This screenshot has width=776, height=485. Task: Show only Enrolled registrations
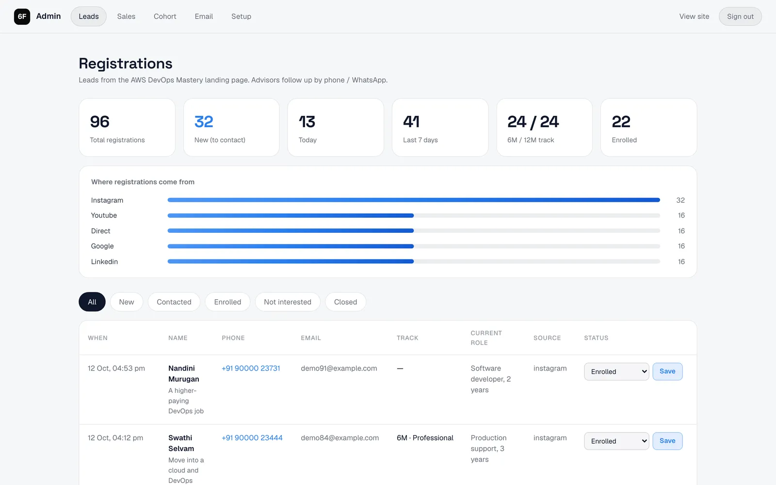(227, 302)
